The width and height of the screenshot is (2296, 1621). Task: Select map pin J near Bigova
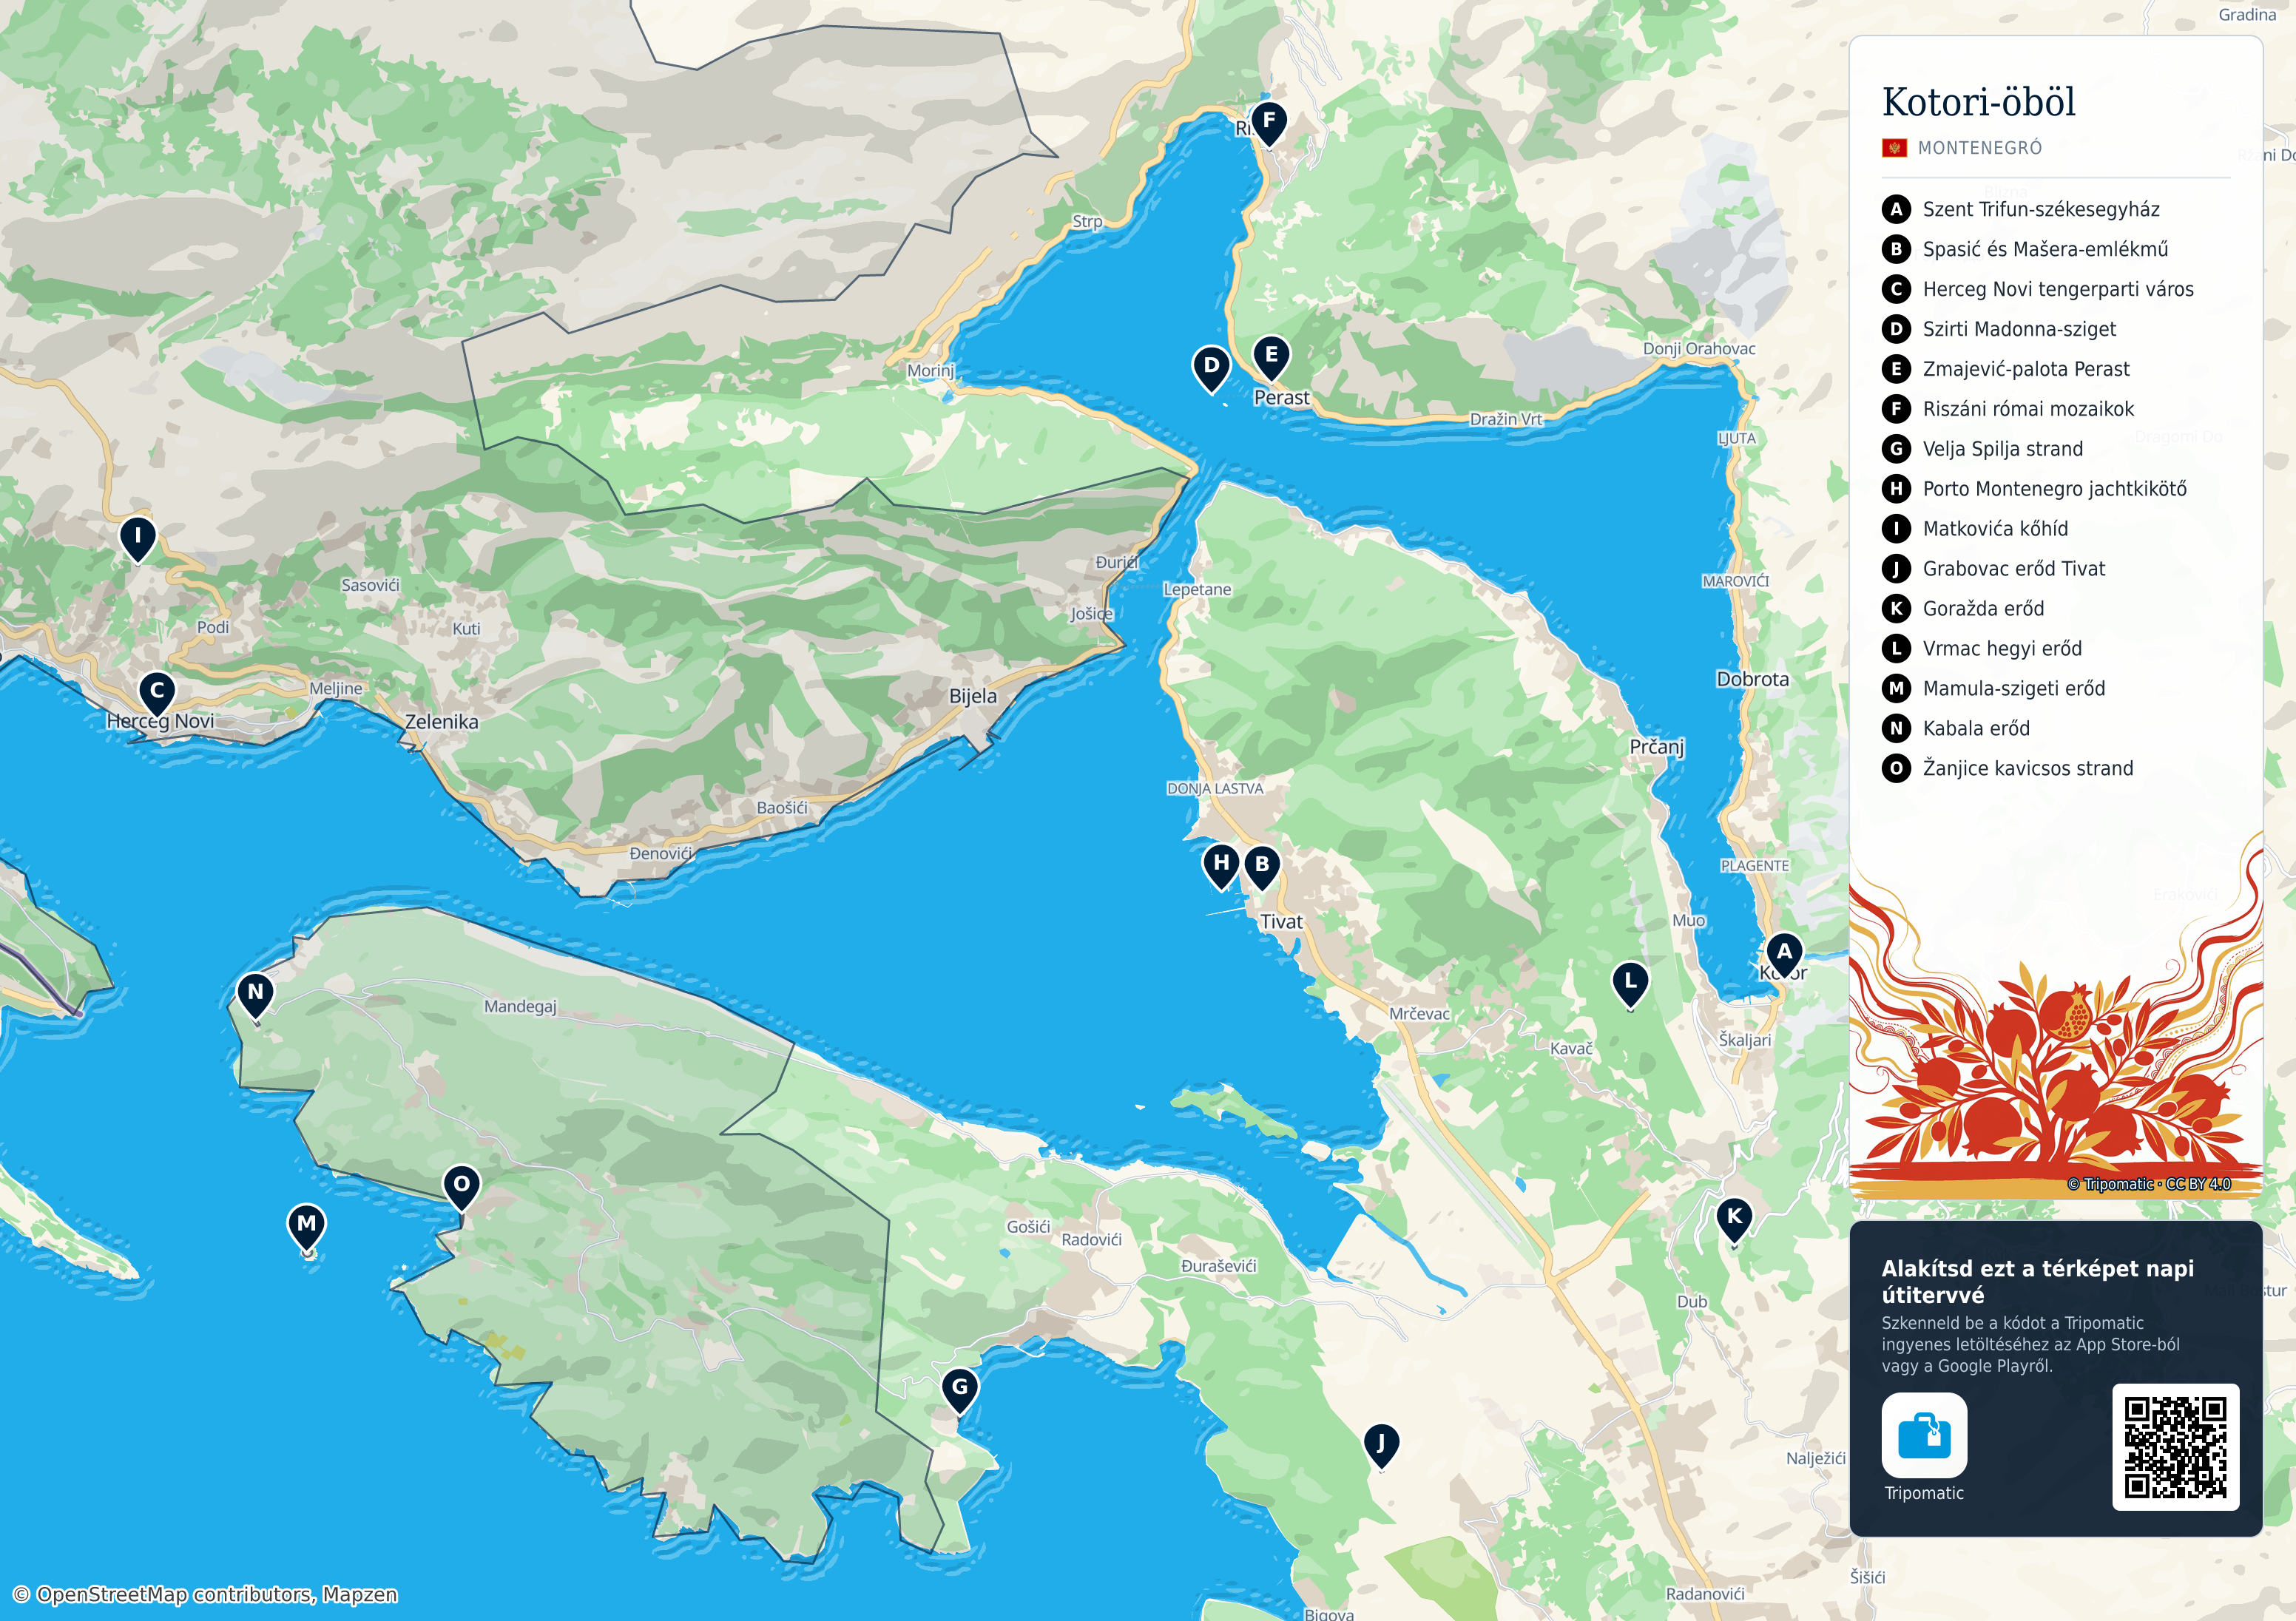pyautogui.click(x=1381, y=1445)
